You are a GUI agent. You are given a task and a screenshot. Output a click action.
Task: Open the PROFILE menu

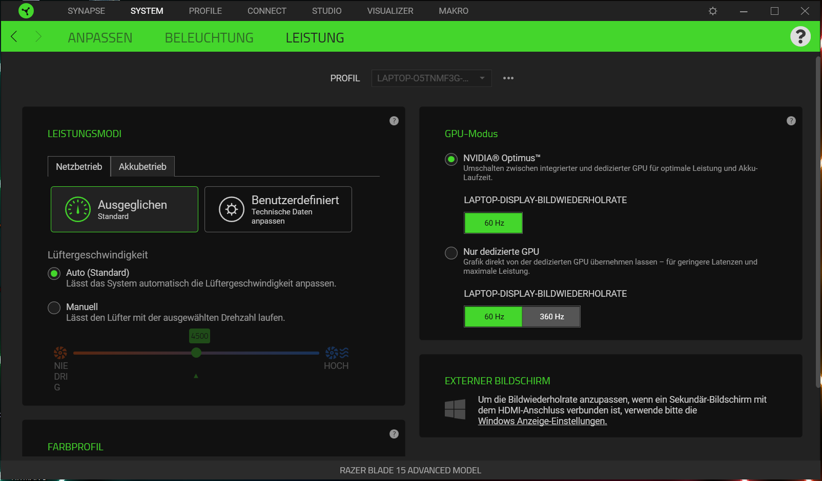coord(205,11)
